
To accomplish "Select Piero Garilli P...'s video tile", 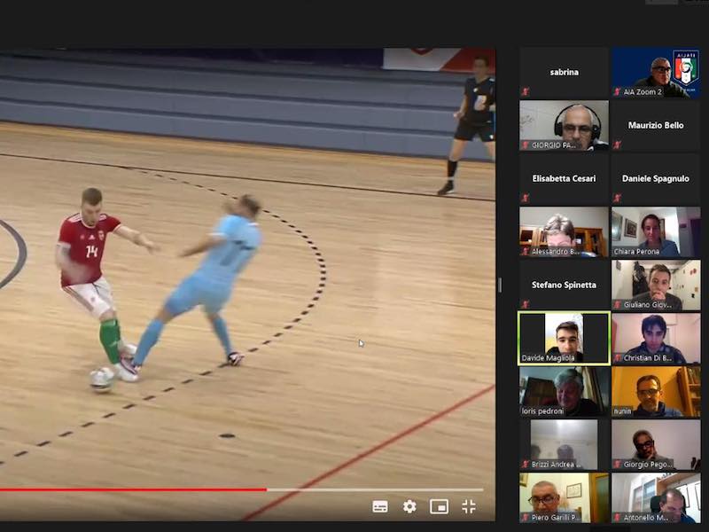I will click(x=564, y=497).
